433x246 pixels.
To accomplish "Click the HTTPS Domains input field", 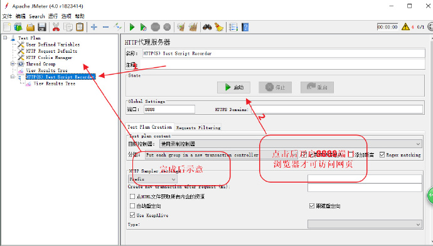I will coord(336,109).
